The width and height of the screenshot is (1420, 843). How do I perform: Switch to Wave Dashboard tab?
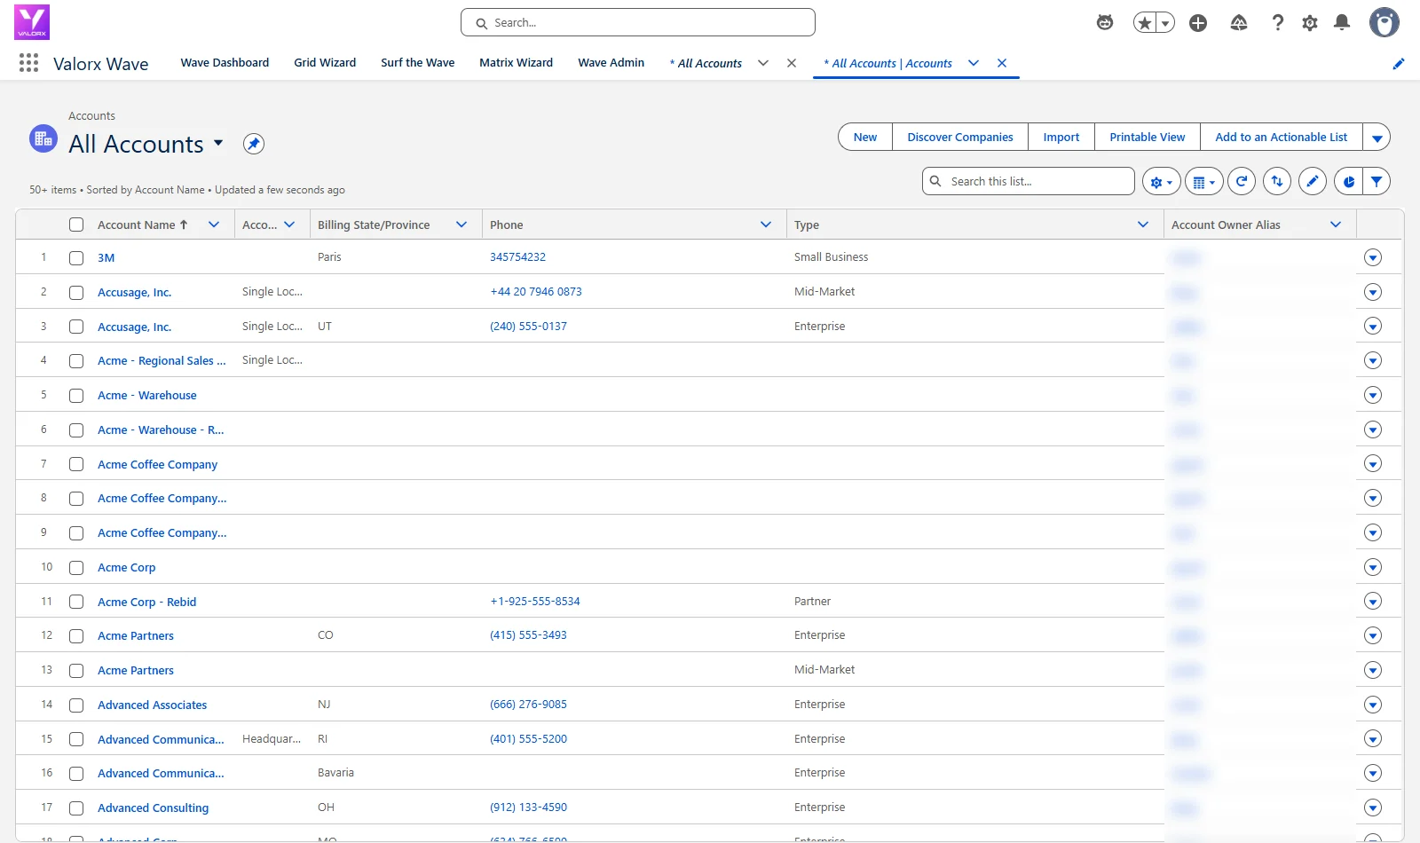tap(225, 63)
